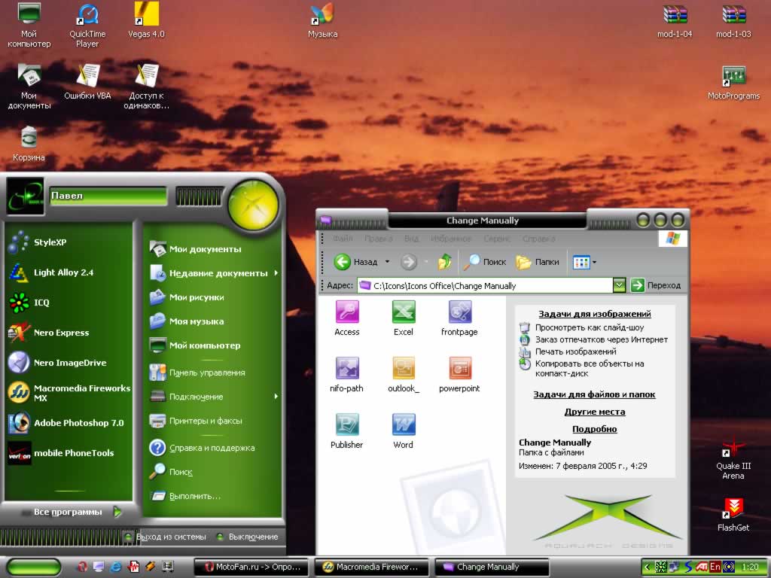Toggle the Папки folders pane button

(538, 262)
